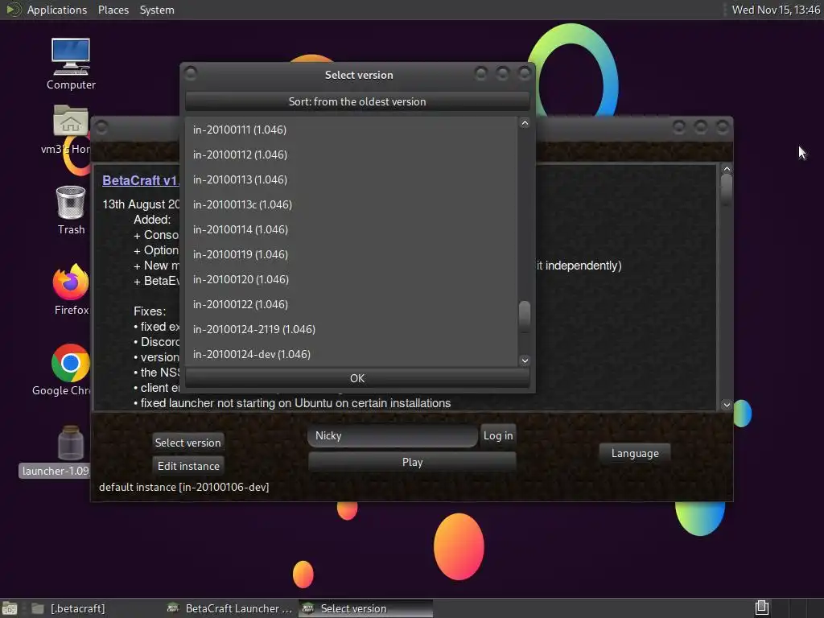The height and width of the screenshot is (618, 824).
Task: Open the Language button
Action: [635, 453]
